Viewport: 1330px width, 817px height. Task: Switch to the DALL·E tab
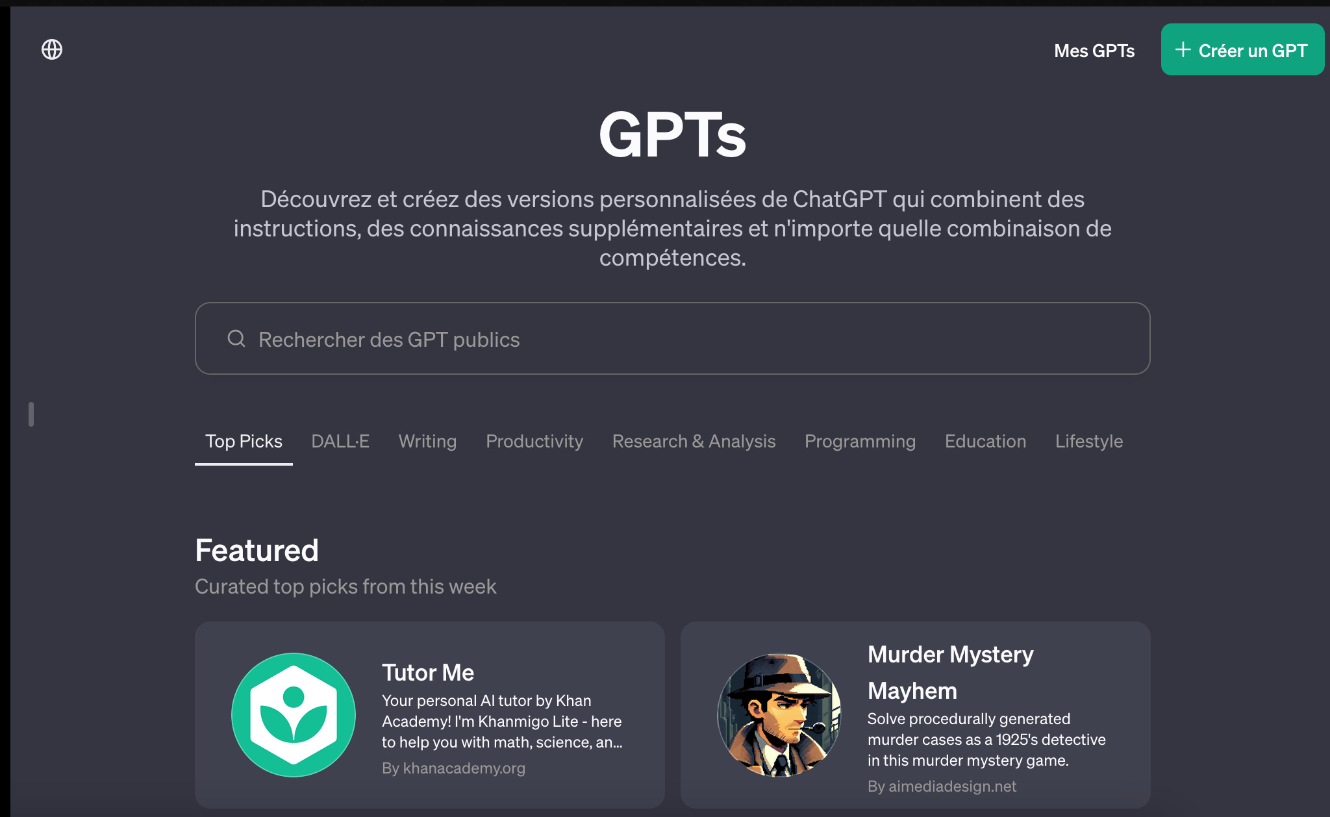(x=340, y=442)
